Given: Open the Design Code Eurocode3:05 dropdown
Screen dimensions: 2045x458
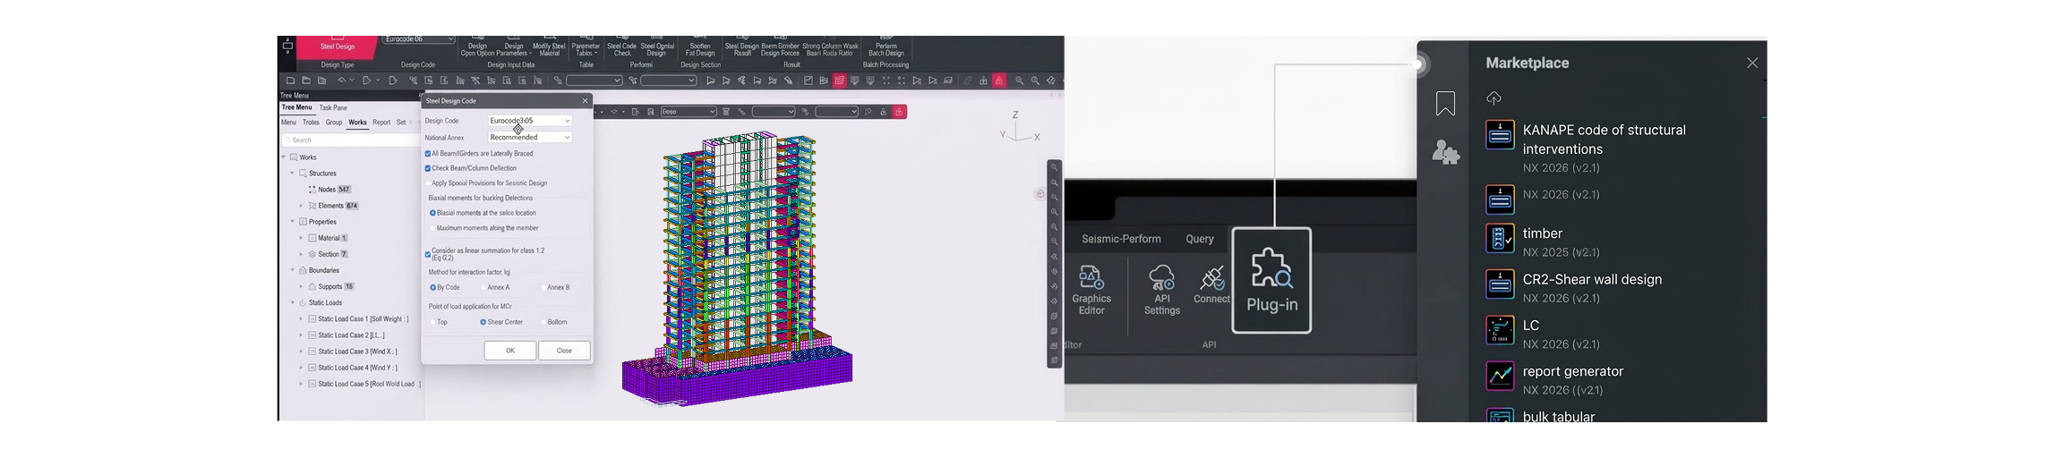Looking at the screenshot, I should [530, 121].
